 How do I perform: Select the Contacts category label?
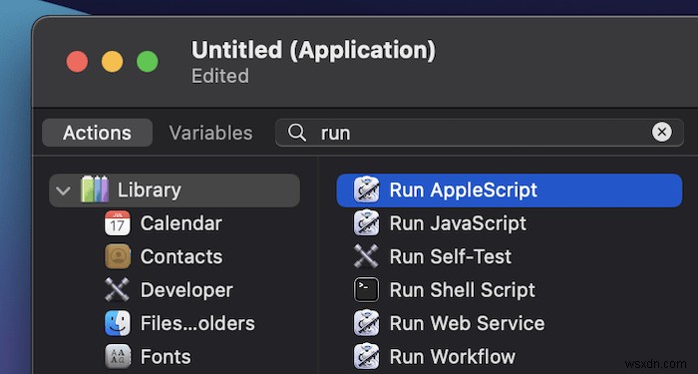[x=181, y=257]
